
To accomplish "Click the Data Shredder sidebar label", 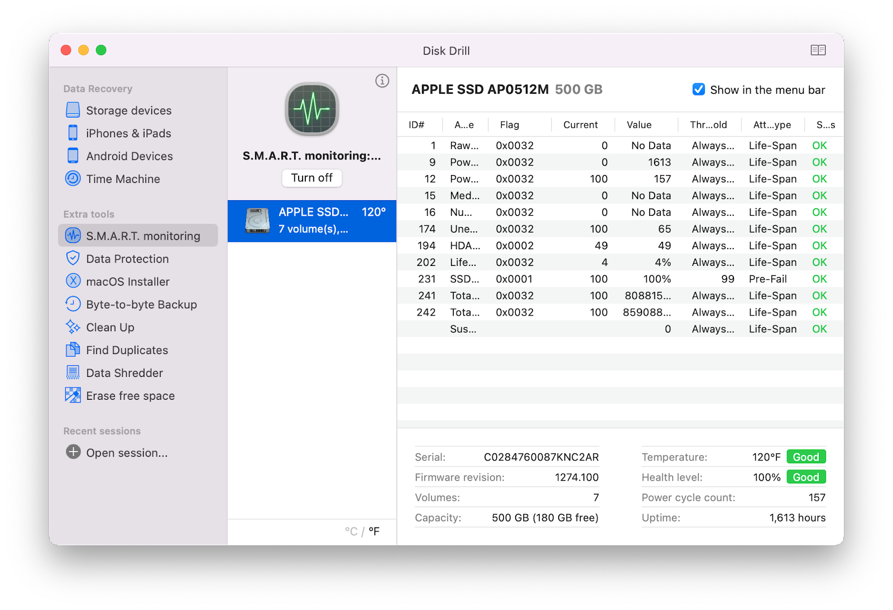I will click(x=124, y=373).
